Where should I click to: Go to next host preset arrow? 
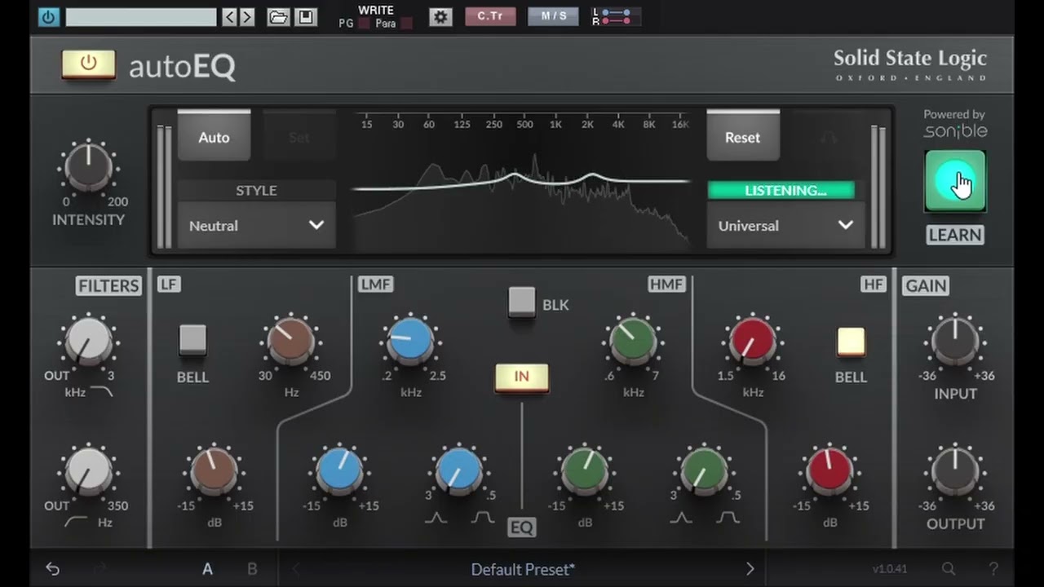tap(246, 17)
